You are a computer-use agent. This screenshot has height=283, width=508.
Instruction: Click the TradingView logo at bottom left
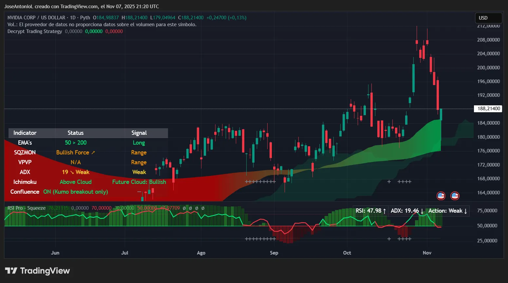[x=37, y=271]
